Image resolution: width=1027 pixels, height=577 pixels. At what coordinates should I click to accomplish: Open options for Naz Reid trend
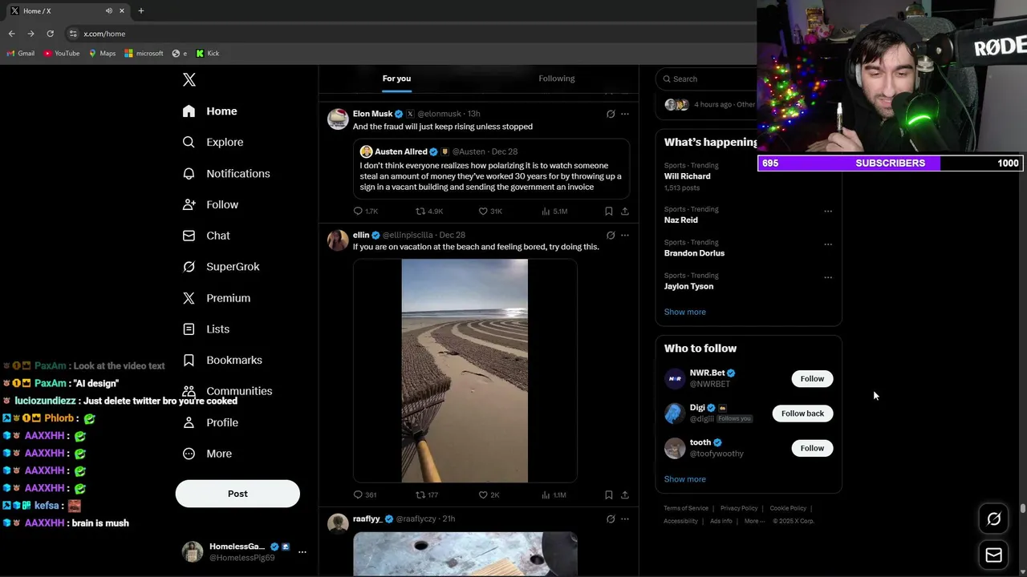click(x=828, y=211)
